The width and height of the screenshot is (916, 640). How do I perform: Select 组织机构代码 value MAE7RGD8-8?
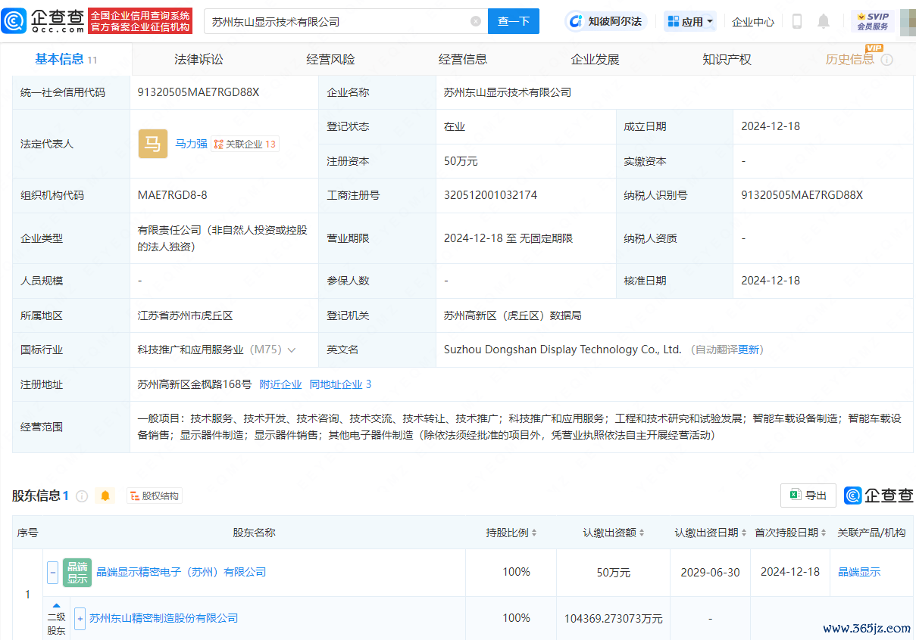(172, 195)
